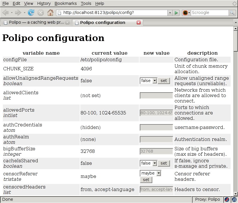The width and height of the screenshot is (238, 203).
Task: Open the Bookmarks menu
Action: coord(65,3)
